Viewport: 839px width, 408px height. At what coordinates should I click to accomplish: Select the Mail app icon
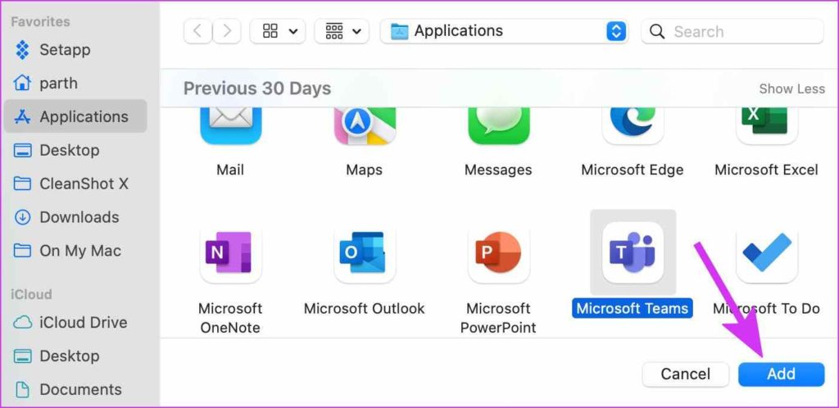coord(230,126)
